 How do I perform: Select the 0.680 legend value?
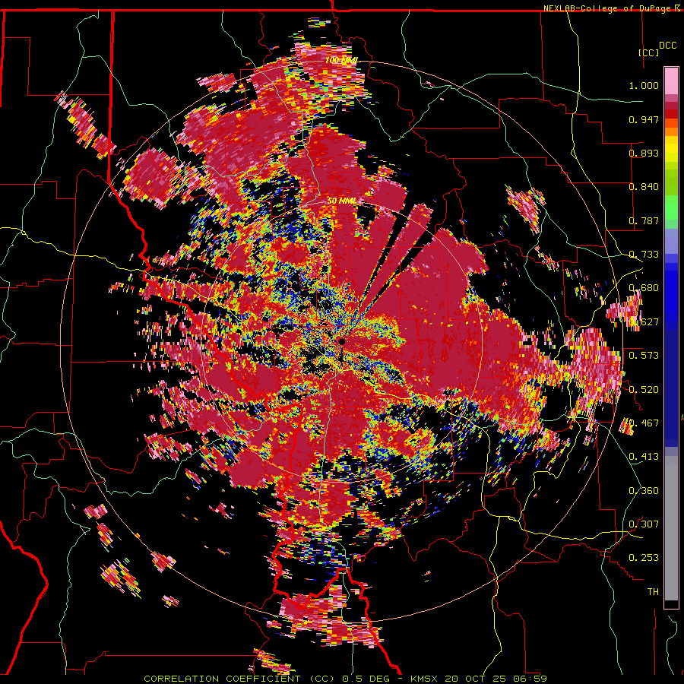click(x=644, y=288)
